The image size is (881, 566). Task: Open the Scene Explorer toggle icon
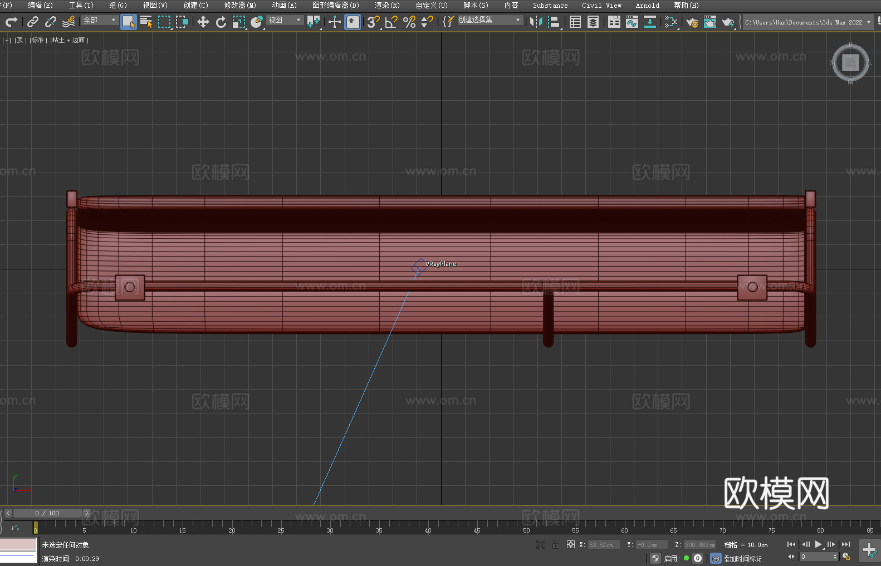[575, 22]
